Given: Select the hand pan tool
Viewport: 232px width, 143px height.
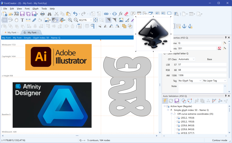Looking at the screenshot, I should click(16, 20).
